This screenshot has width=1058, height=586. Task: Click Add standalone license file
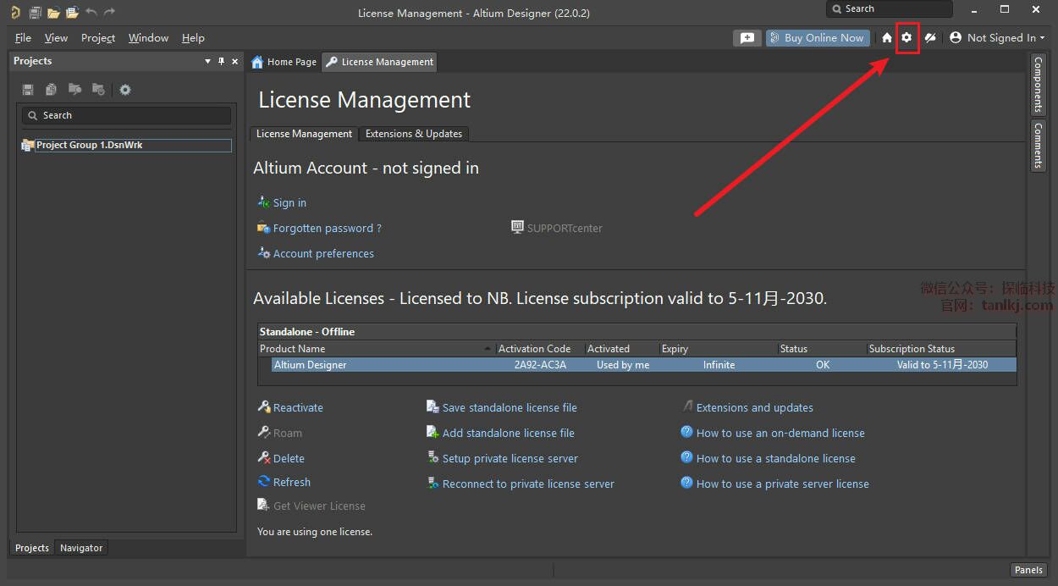508,433
